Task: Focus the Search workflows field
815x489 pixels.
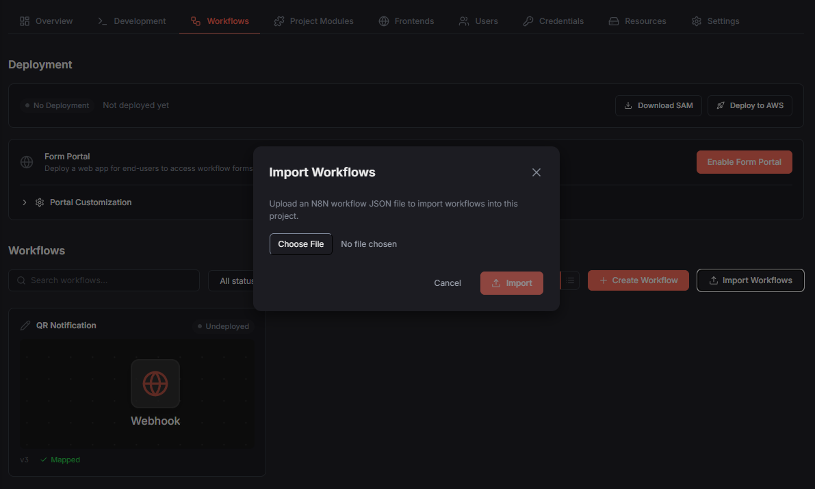Action: (x=104, y=280)
